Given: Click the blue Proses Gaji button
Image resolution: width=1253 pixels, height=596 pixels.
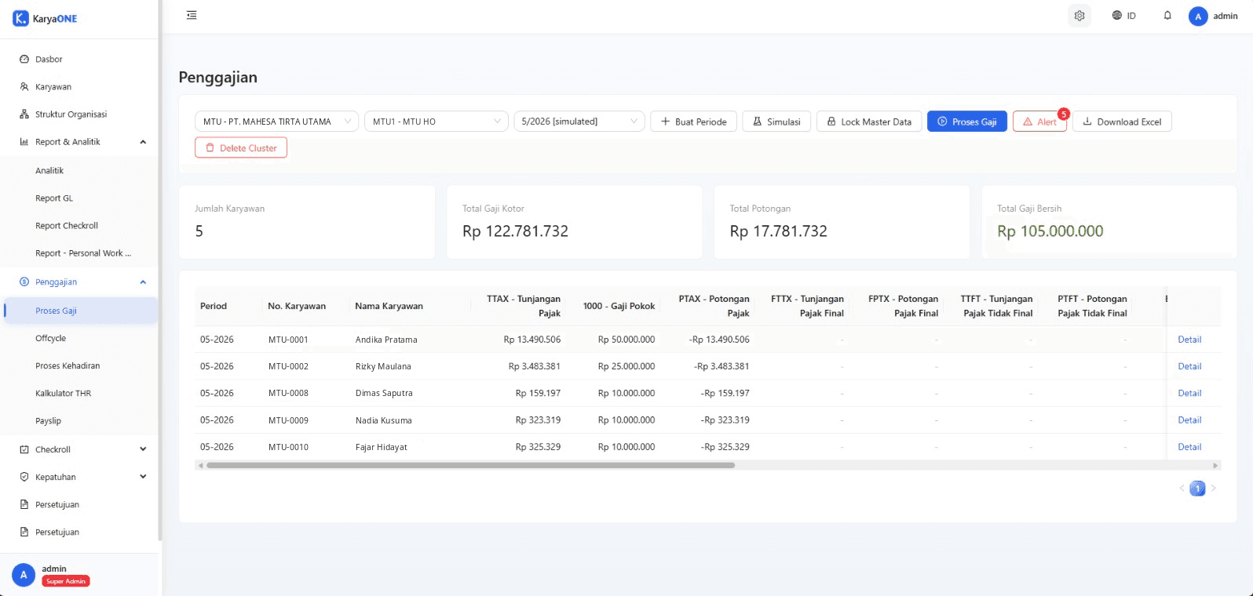Looking at the screenshot, I should click(967, 122).
